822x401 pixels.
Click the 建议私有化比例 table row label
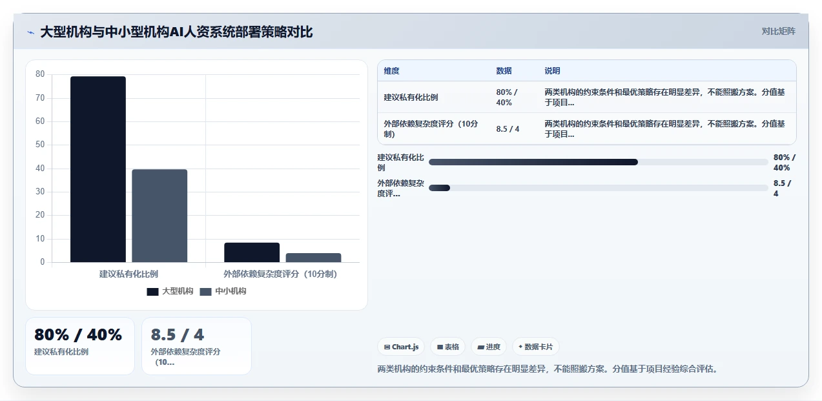411,98
